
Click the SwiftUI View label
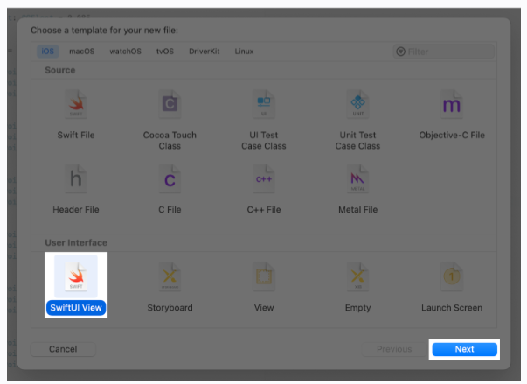click(76, 308)
